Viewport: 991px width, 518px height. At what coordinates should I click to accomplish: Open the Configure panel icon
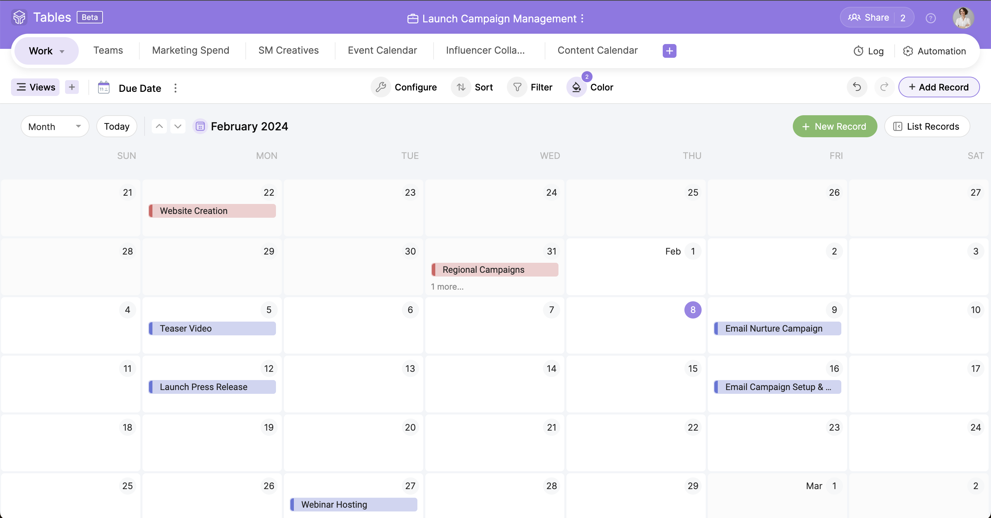[381, 87]
